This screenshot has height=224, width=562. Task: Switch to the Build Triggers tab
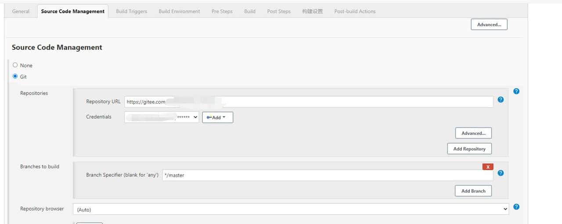[131, 11]
